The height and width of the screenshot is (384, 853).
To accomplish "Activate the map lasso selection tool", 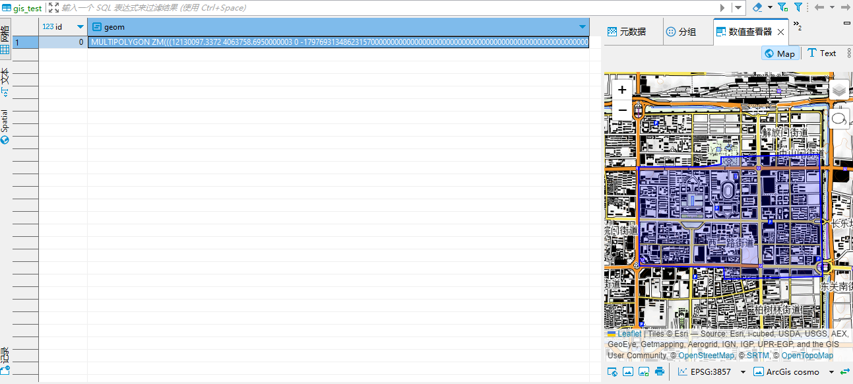I will 839,119.
